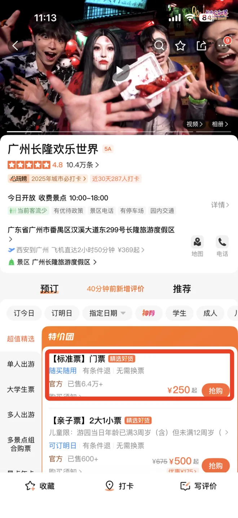238x518 pixels.
Task: Open the more options icon with badge
Action: tap(222, 46)
